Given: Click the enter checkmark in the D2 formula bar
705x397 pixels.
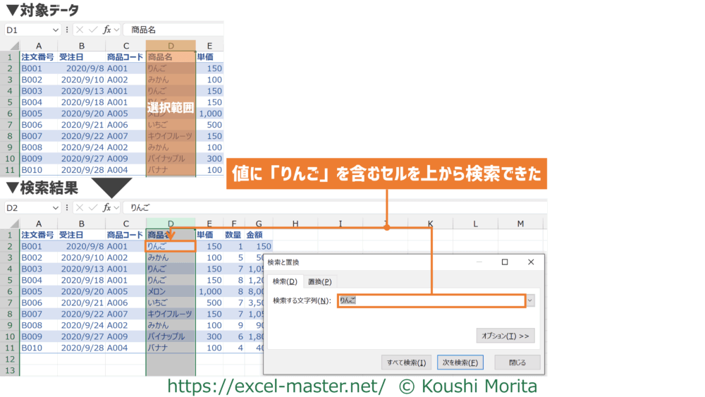Looking at the screenshot, I should 93,208.
